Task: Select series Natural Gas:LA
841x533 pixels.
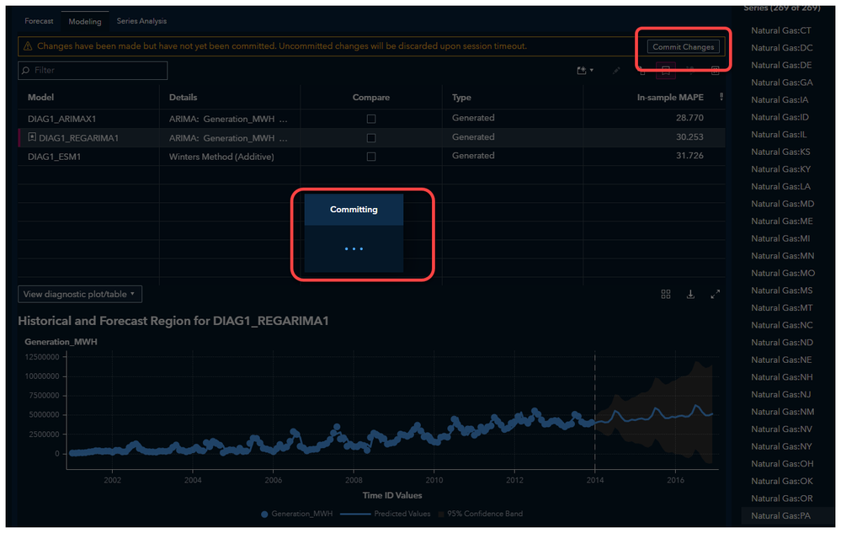Action: pos(780,187)
